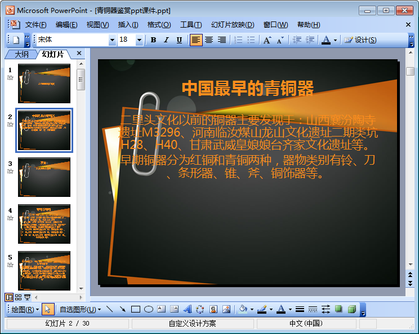Image resolution: width=419 pixels, height=334 pixels.
Task: Select the Line drawing tool
Action: coord(110,309)
